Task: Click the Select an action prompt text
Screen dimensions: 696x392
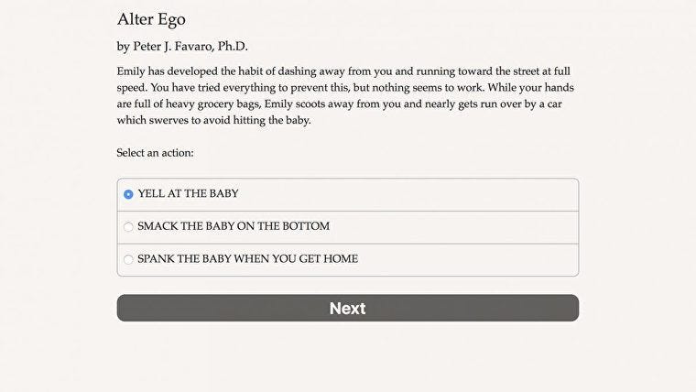Action: [156, 153]
